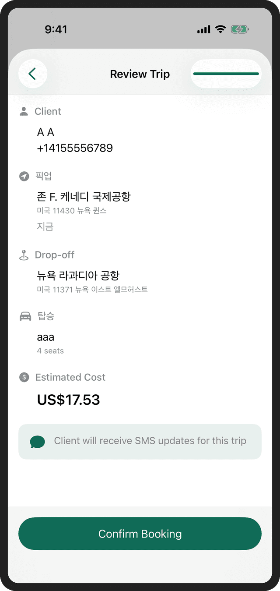Image resolution: width=280 pixels, height=591 pixels.
Task: Click the phone number +14155556789
Action: [75, 148]
